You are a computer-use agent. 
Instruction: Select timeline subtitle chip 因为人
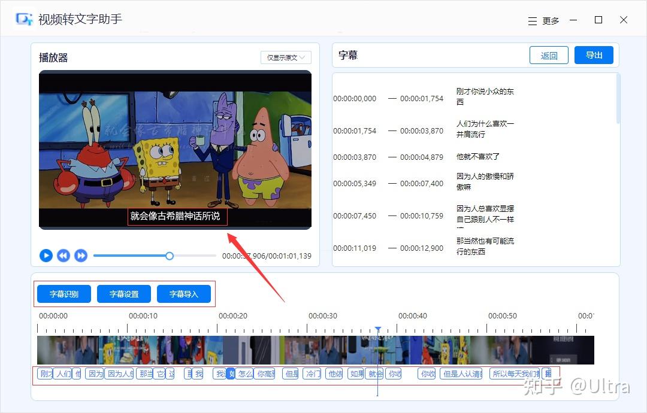coord(119,374)
